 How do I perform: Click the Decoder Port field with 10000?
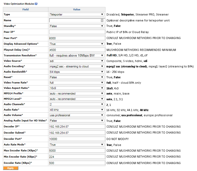pos(77,139)
